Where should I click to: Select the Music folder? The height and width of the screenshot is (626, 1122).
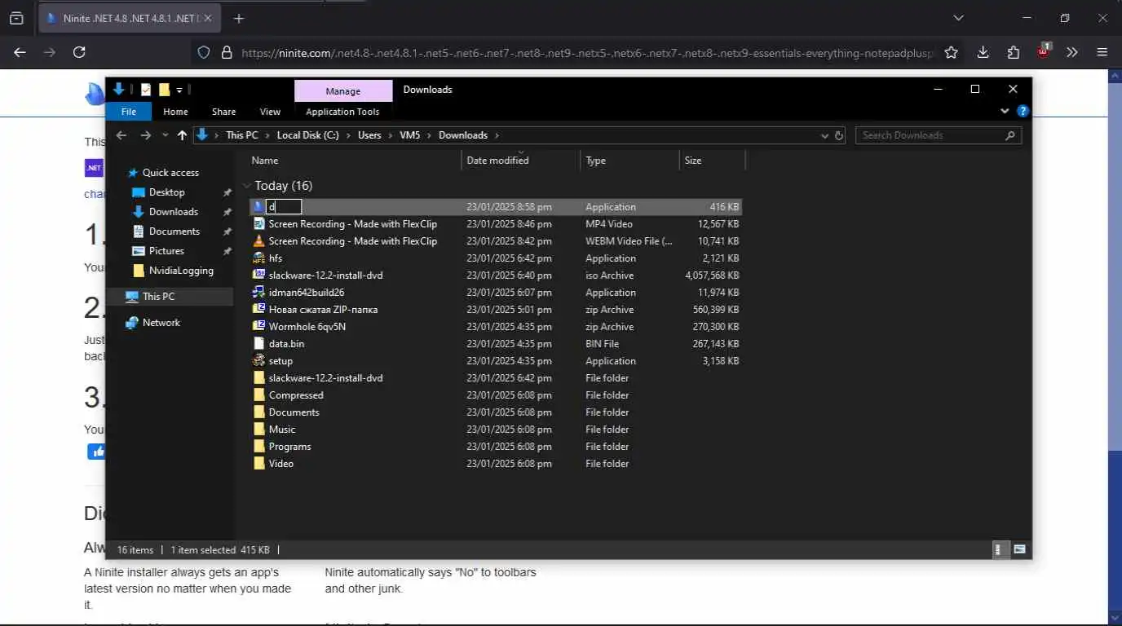pyautogui.click(x=282, y=430)
